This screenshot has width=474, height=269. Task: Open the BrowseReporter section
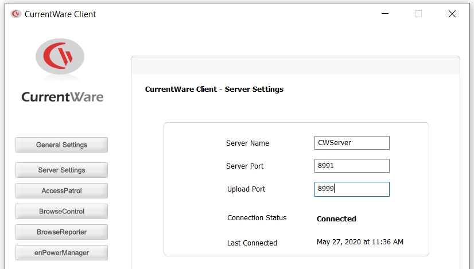[61, 232]
